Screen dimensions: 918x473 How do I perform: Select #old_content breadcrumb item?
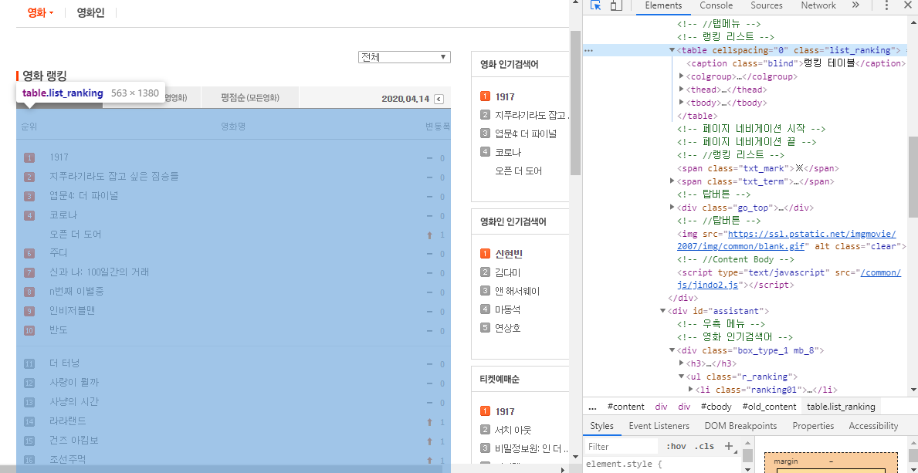coord(769,407)
